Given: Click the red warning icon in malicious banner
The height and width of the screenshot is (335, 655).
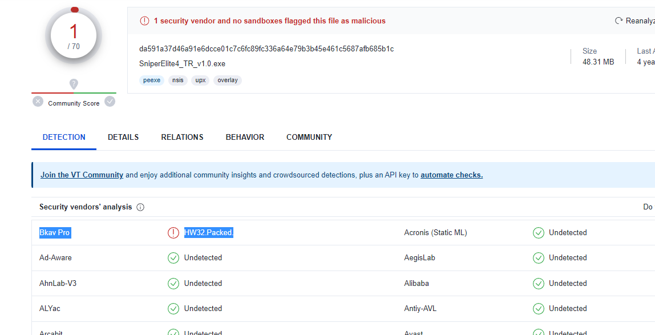Looking at the screenshot, I should (144, 21).
